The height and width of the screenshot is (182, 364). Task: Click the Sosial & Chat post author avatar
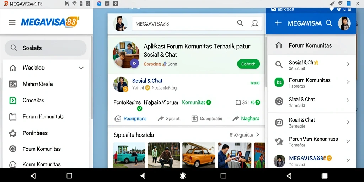click(121, 84)
